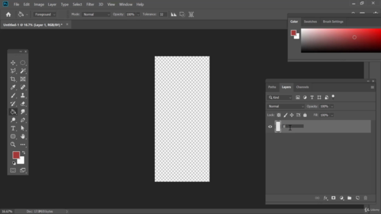Hide Layer 1 with the eye icon
The image size is (381, 214).
[270, 127]
